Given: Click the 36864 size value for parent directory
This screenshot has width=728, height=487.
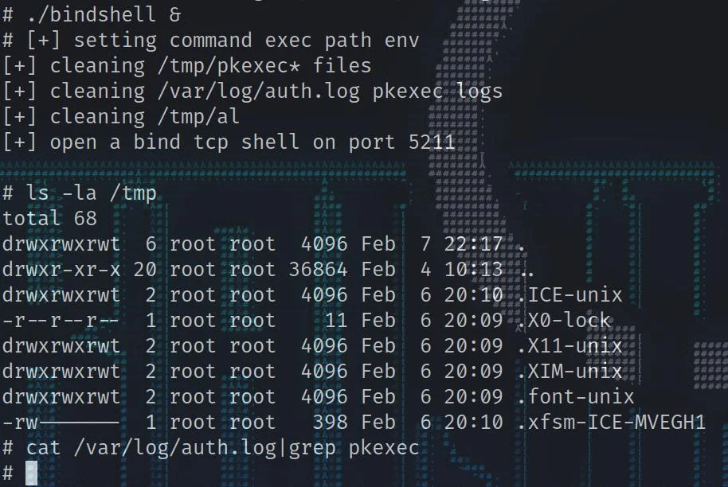Looking at the screenshot, I should [x=318, y=270].
